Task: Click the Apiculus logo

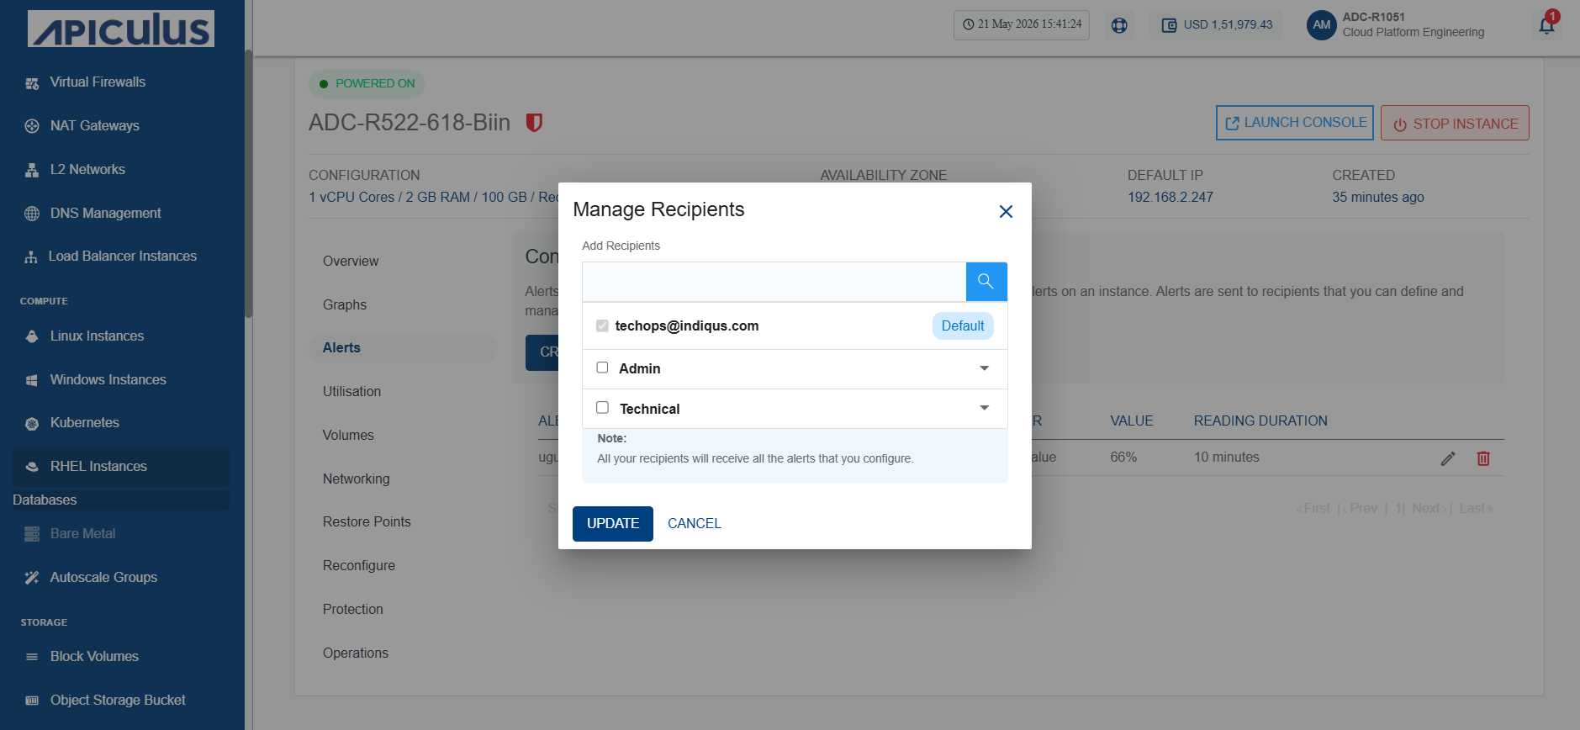Action: point(121,29)
